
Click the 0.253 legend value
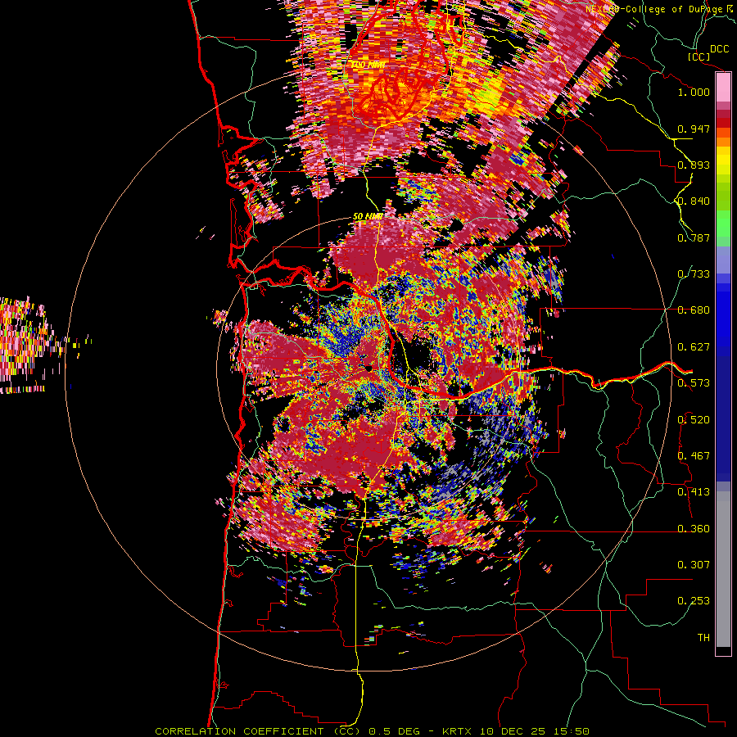click(x=694, y=601)
